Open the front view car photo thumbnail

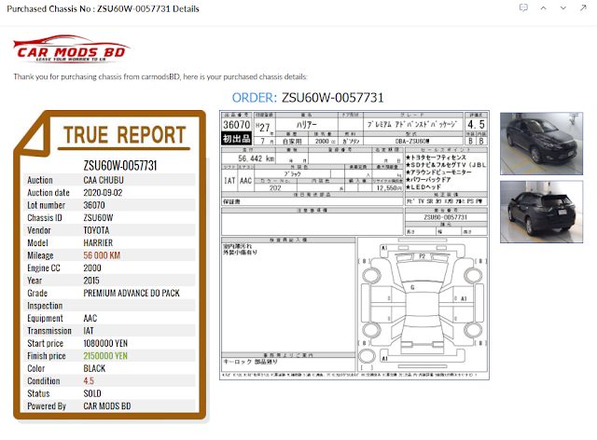click(541, 144)
